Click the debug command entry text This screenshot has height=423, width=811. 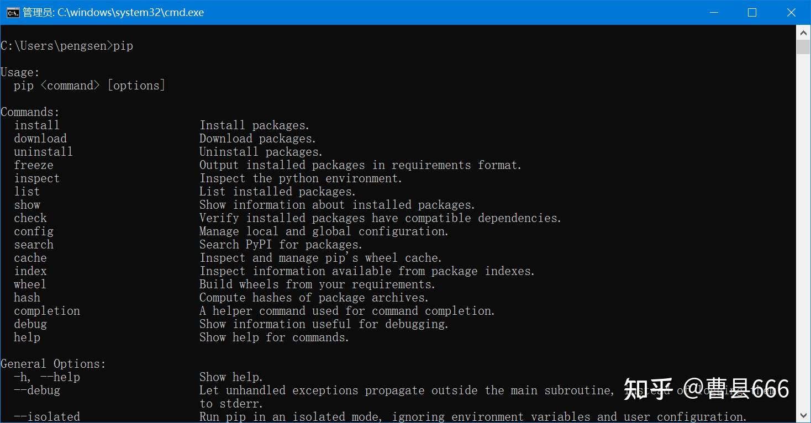(30, 324)
